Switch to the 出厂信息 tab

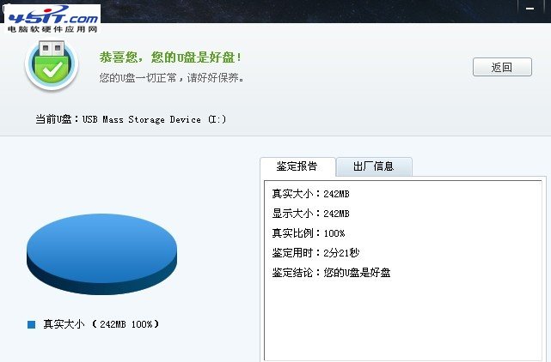(374, 166)
